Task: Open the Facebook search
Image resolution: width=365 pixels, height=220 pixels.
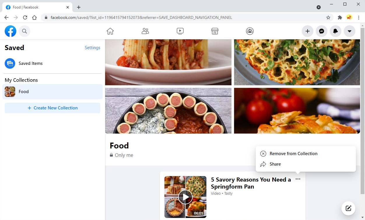Action: coord(24,31)
